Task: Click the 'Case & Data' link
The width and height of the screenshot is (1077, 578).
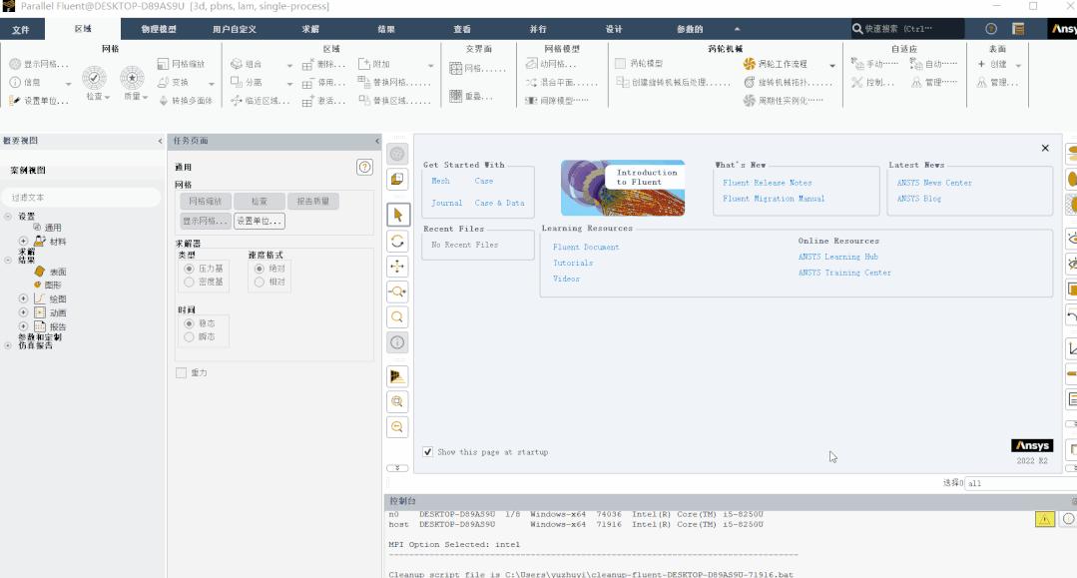Action: coord(499,204)
